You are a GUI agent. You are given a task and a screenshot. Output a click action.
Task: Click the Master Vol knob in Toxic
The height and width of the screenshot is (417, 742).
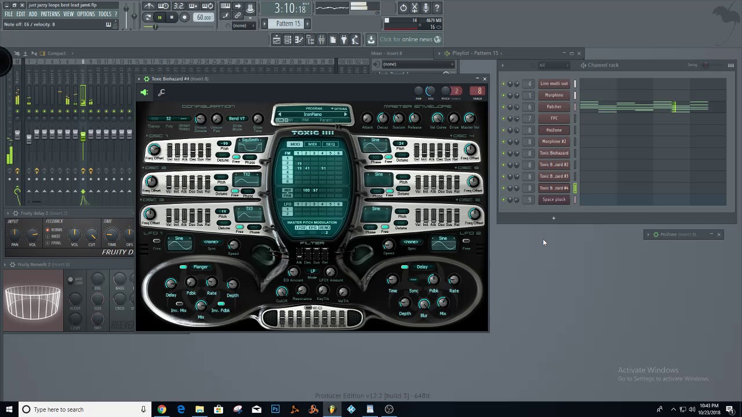[x=470, y=118]
